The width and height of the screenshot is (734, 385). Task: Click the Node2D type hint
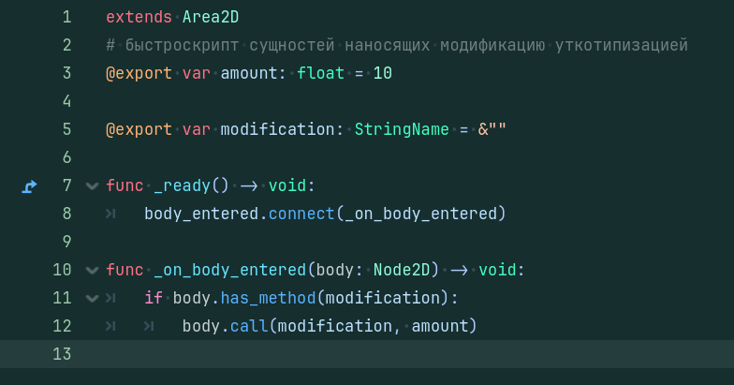point(402,270)
